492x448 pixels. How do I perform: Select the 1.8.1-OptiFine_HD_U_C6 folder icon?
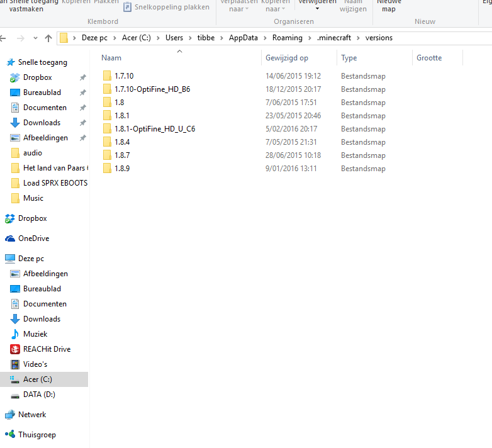[107, 128]
